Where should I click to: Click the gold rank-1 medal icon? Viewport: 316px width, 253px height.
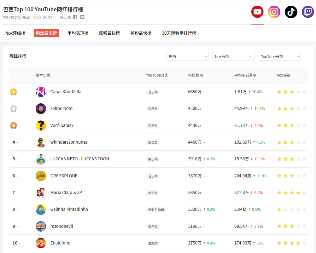point(13,91)
